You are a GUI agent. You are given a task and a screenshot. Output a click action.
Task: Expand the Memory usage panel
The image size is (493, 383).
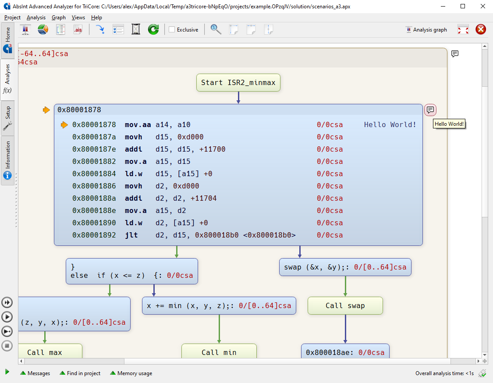[131, 373]
